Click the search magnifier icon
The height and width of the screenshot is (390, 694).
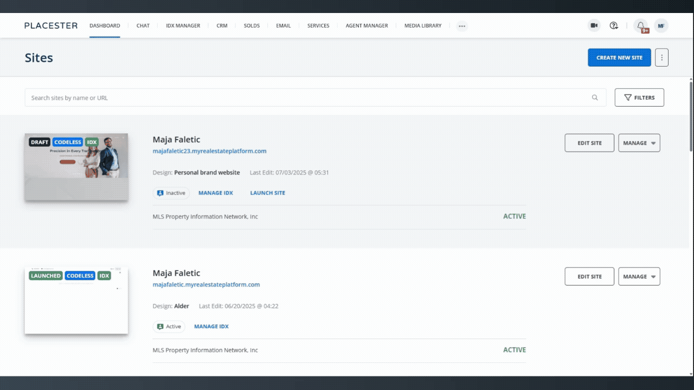pos(595,97)
